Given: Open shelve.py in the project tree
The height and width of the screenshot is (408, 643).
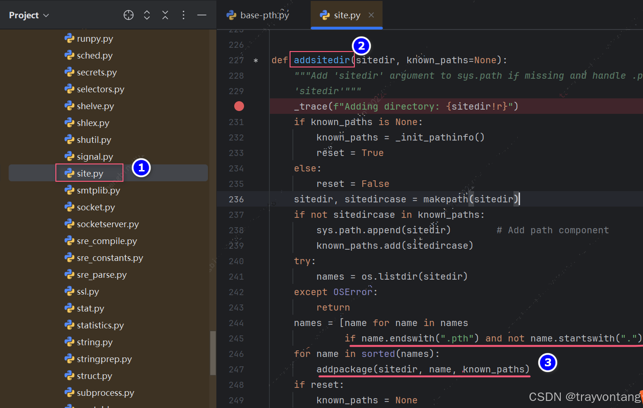Looking at the screenshot, I should click(89, 106).
